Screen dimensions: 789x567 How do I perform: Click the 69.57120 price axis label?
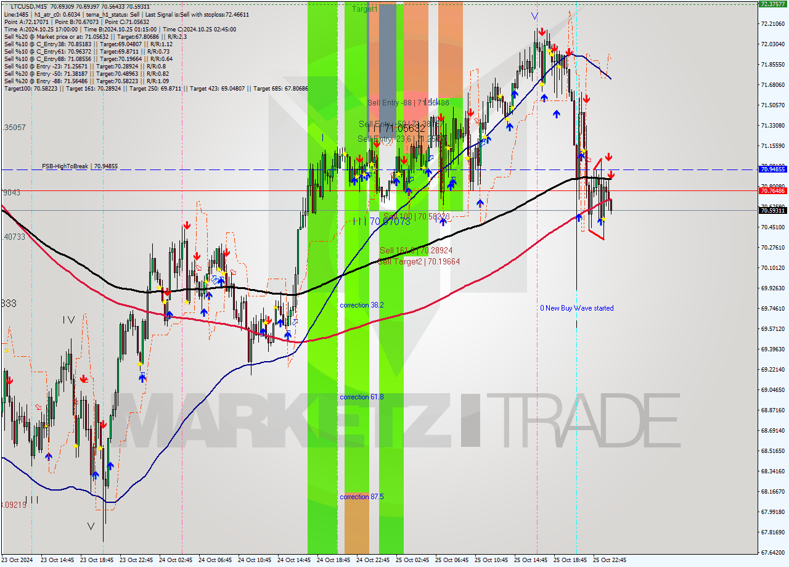tap(773, 329)
